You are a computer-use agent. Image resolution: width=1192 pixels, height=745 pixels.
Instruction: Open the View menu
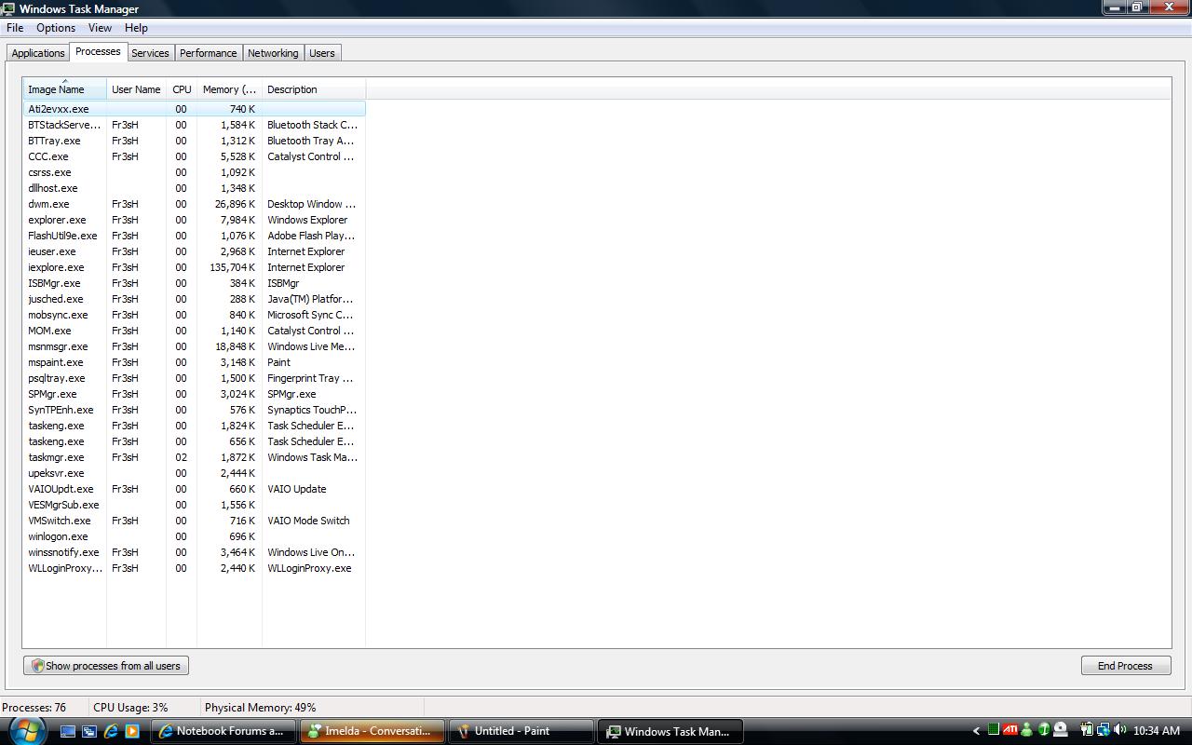[x=100, y=28]
